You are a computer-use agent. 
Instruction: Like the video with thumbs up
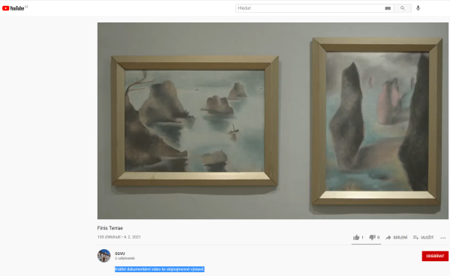coord(356,237)
